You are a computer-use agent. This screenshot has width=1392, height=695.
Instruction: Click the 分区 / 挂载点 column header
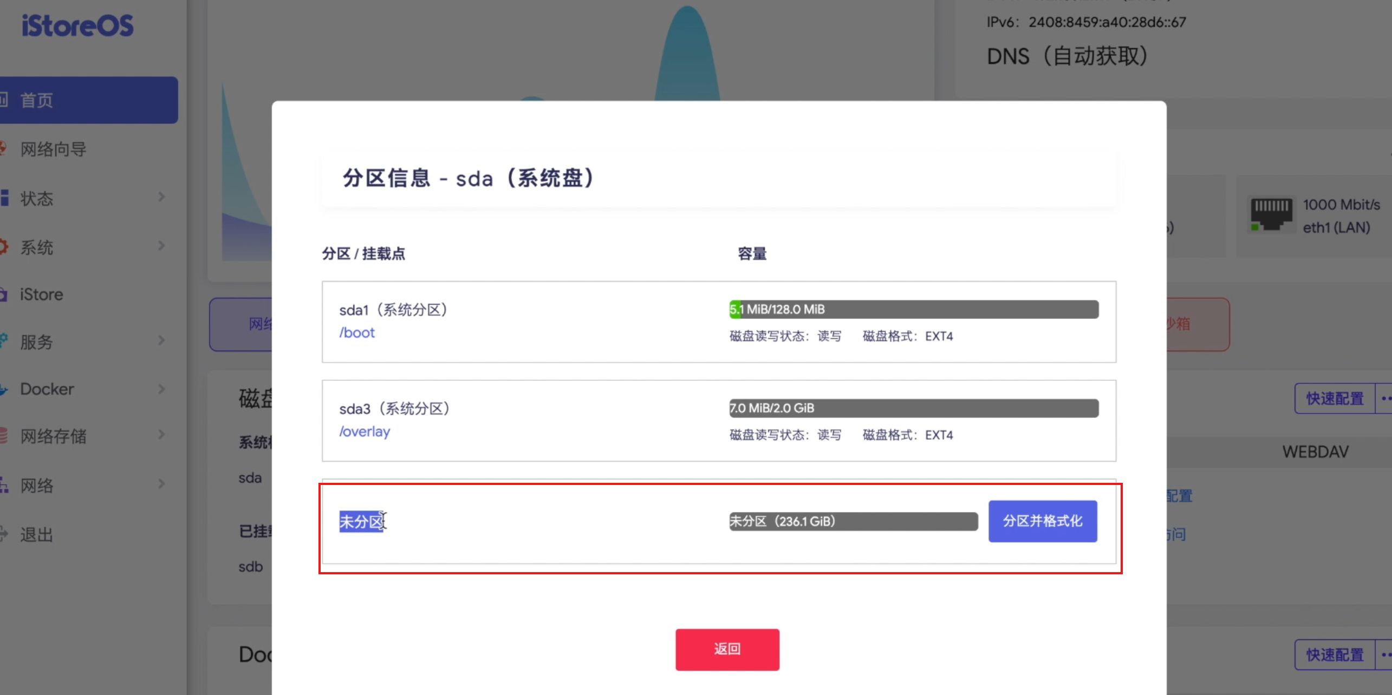pyautogui.click(x=363, y=253)
